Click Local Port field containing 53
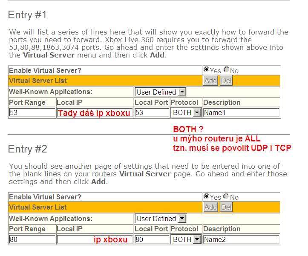The image size is (308, 256). point(152,113)
